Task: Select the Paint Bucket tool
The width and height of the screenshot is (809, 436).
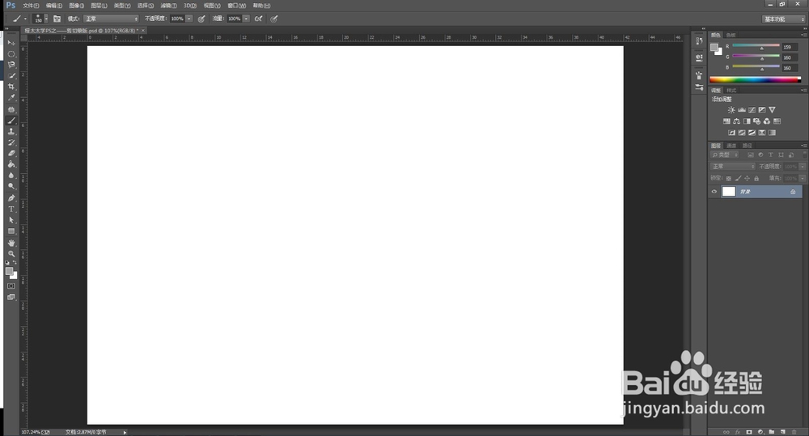Action: tap(11, 164)
